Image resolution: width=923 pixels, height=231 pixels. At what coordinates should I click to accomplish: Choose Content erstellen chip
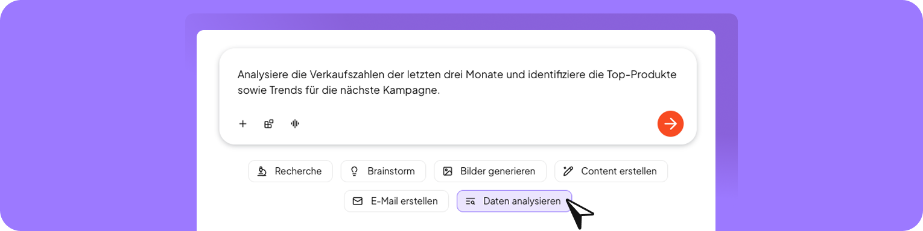click(611, 171)
